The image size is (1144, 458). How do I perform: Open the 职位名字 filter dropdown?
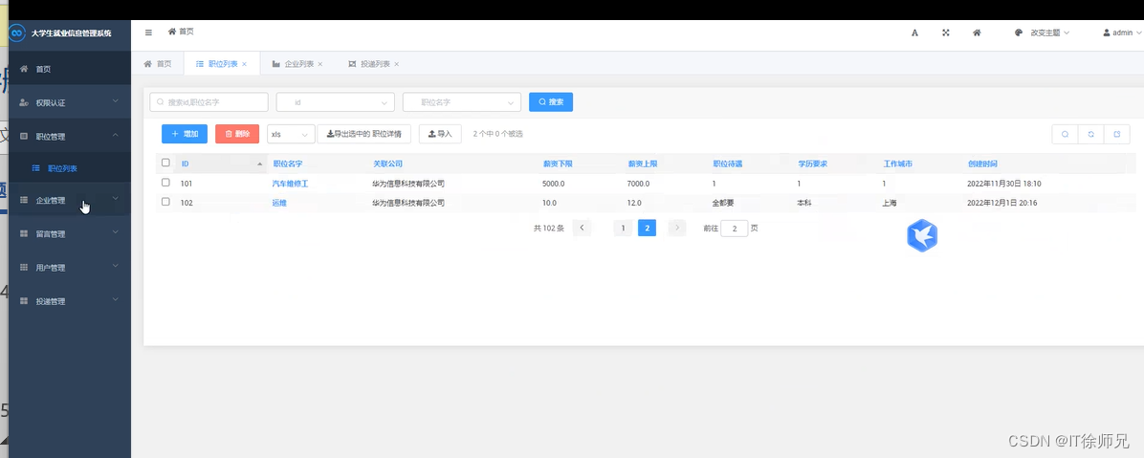(x=462, y=102)
